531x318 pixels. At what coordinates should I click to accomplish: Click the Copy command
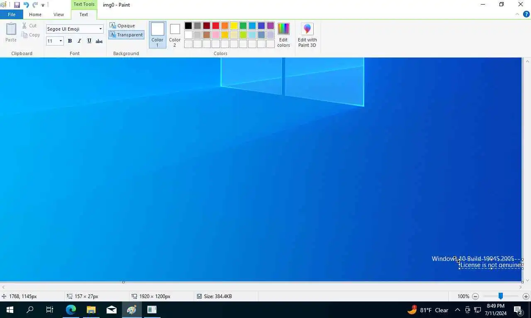click(x=31, y=35)
